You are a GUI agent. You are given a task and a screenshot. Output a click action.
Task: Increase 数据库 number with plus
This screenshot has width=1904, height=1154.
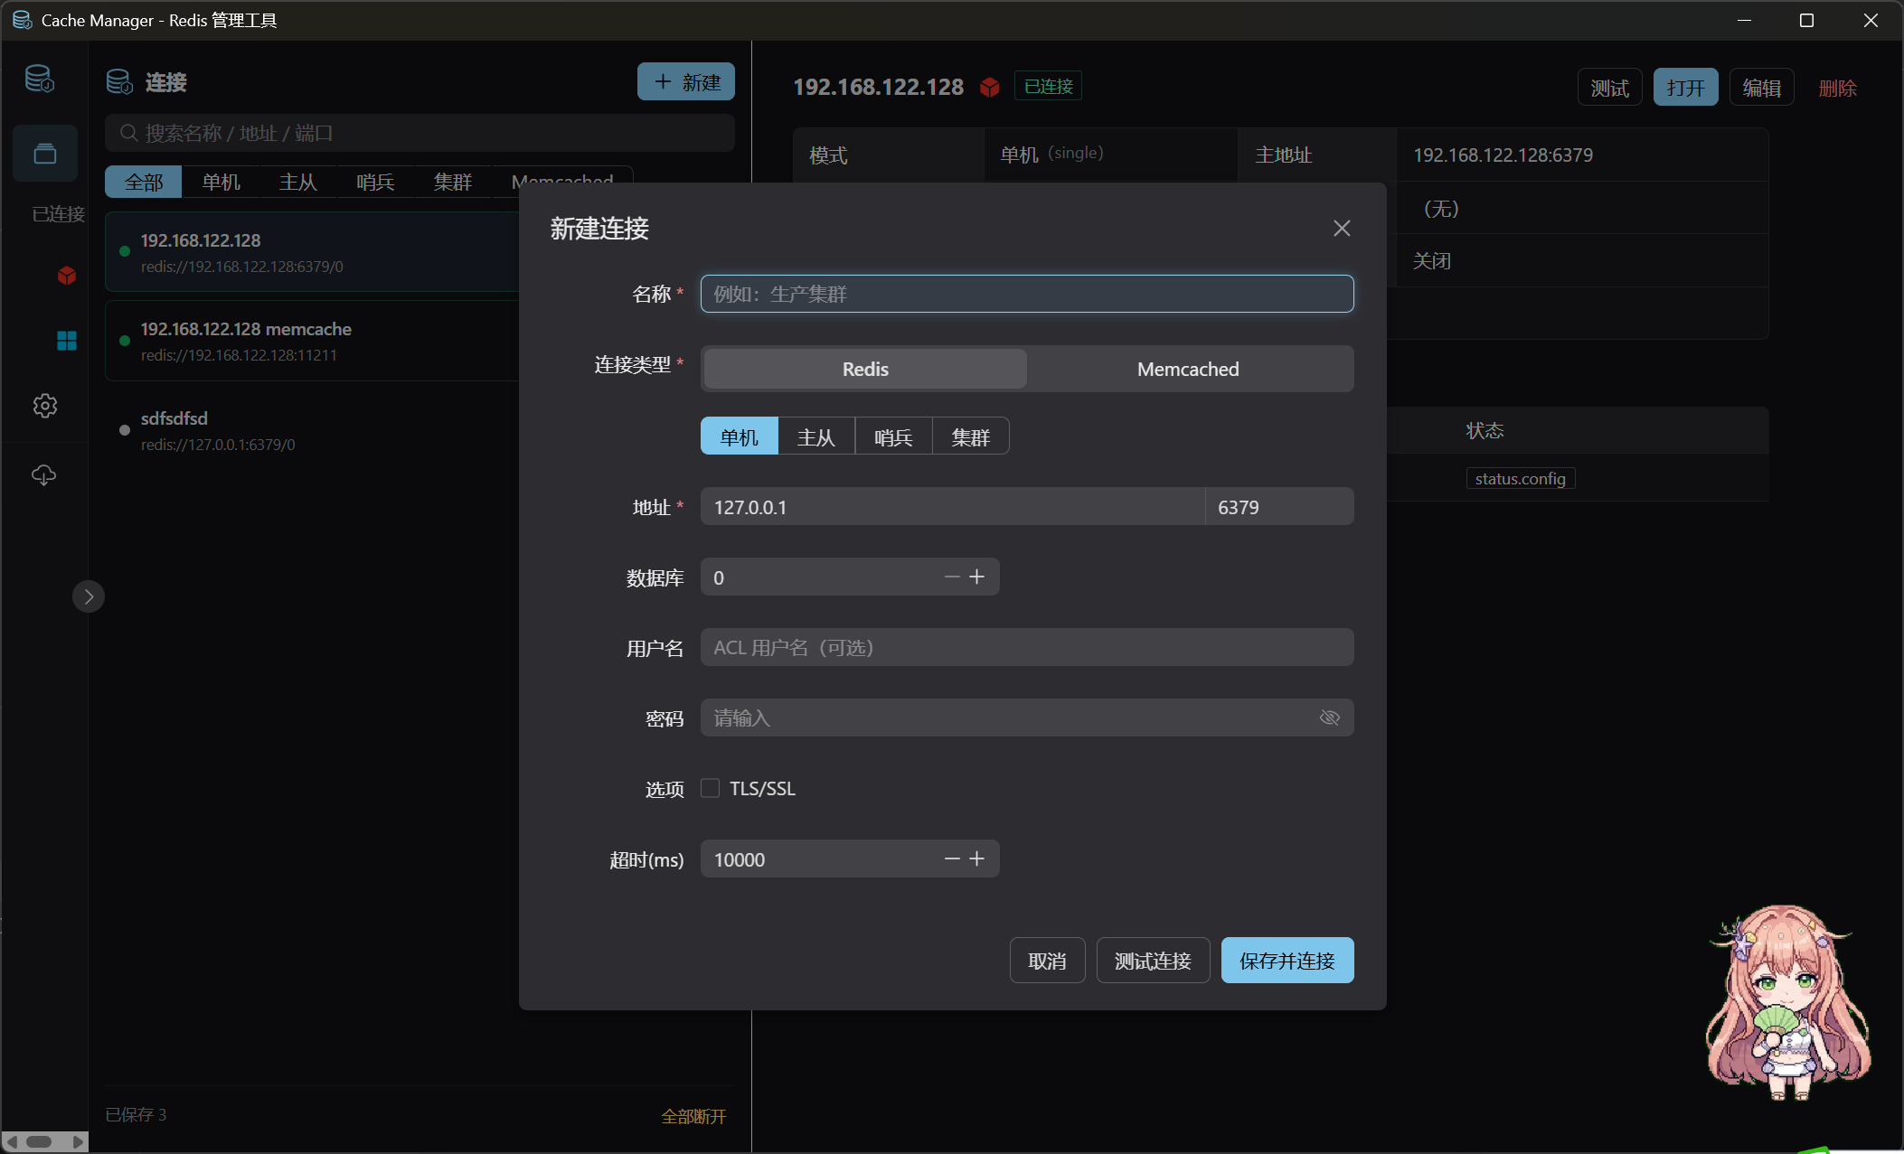coord(976,577)
